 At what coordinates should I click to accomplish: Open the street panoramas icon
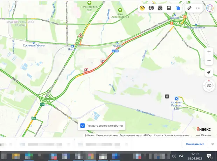point(151,8)
